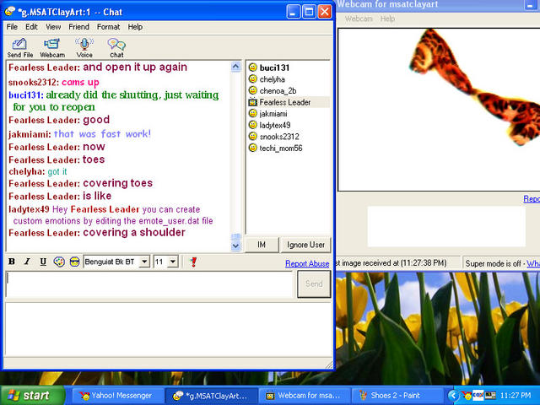This screenshot has height=405, width=540.
Task: Expand hidden tray icons with arrow
Action: [x=453, y=396]
